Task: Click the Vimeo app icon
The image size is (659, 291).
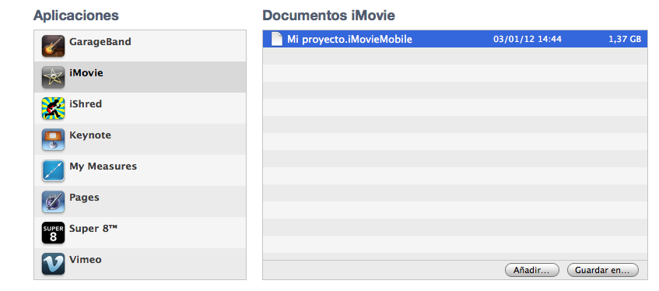Action: pyautogui.click(x=53, y=264)
